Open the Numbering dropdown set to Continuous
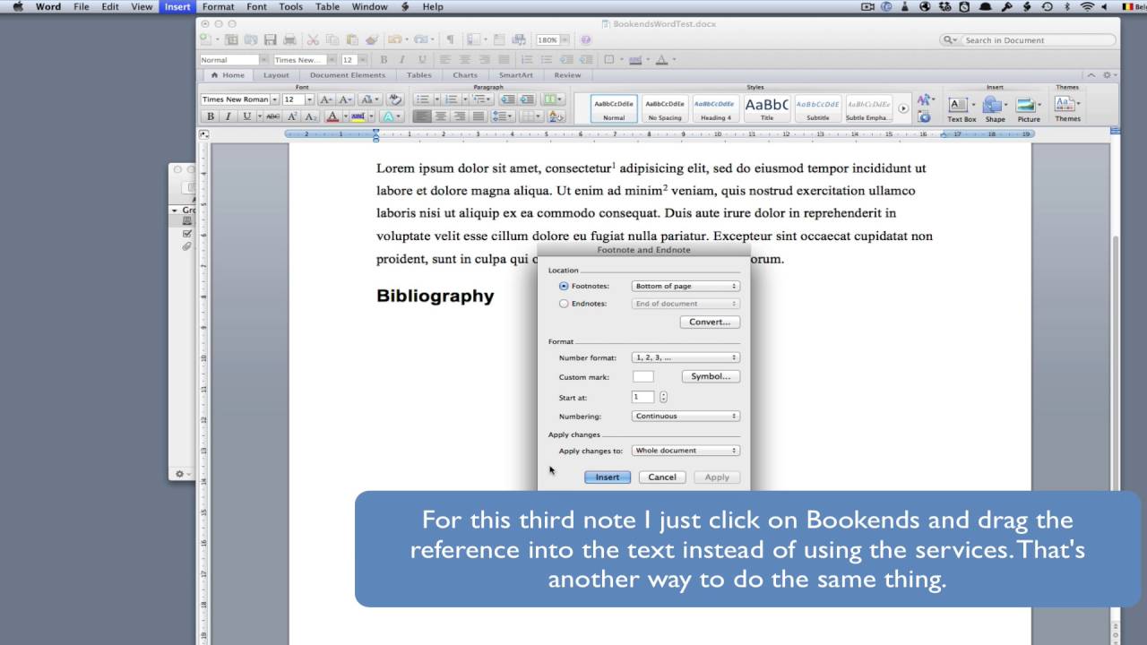 point(686,416)
